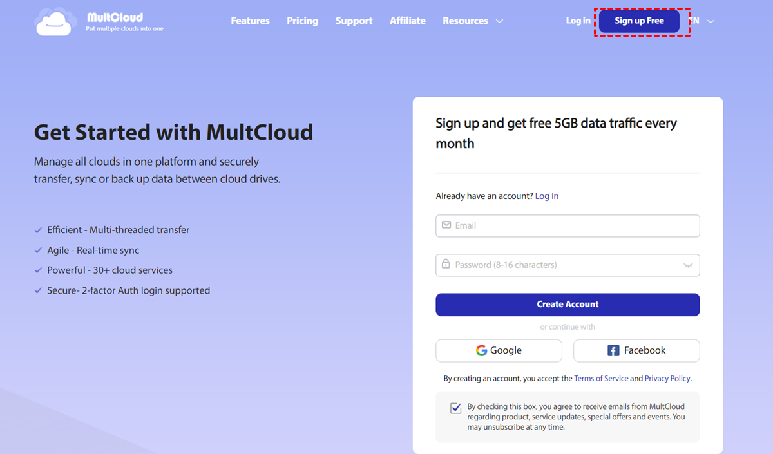Click 'Put multiple clouds into one' tagline
Viewport: 773px width, 454px height.
click(x=124, y=29)
